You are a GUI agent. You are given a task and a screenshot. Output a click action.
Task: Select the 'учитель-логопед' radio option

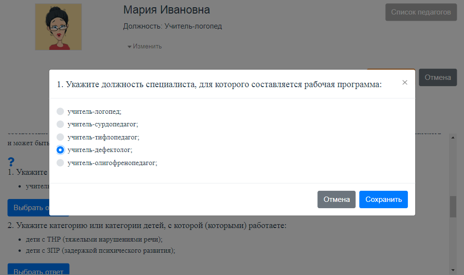point(60,111)
